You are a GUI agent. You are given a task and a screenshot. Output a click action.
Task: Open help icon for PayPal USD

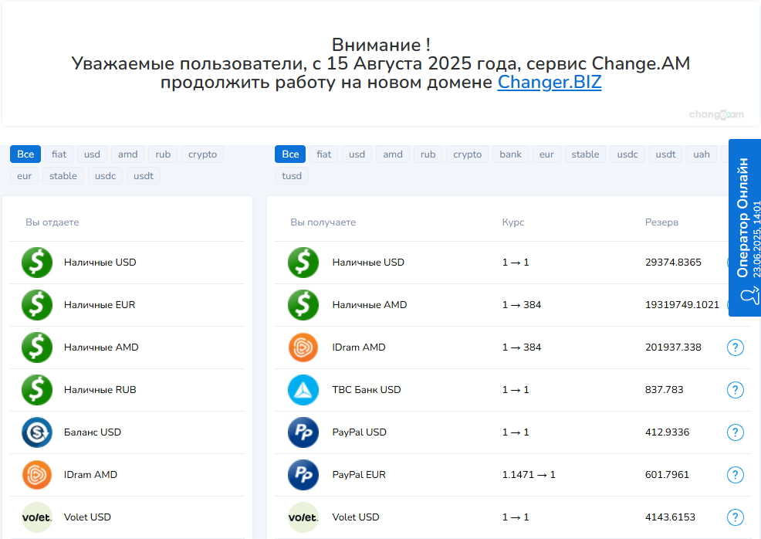tap(736, 432)
